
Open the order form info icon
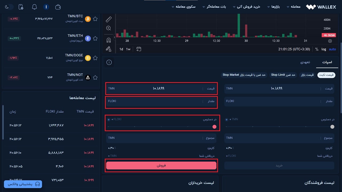point(109,62)
